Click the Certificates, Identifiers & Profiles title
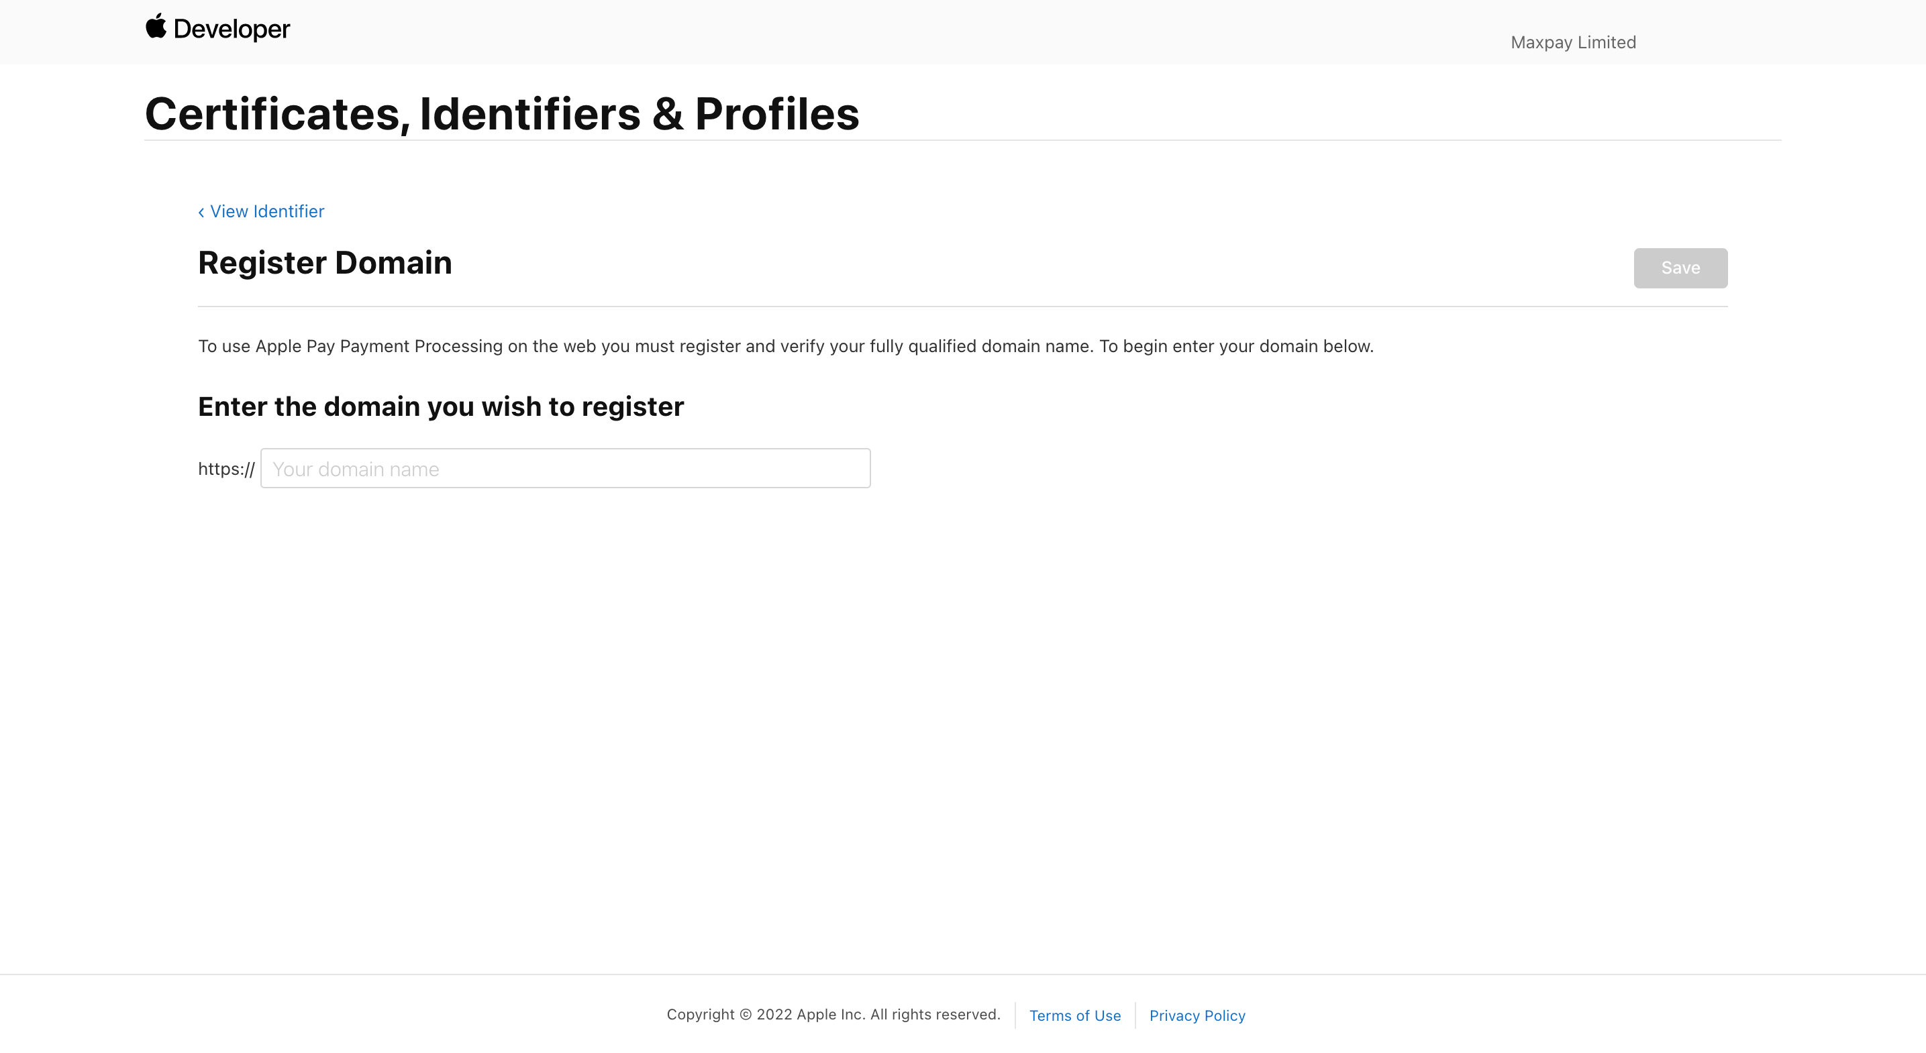 (x=502, y=114)
